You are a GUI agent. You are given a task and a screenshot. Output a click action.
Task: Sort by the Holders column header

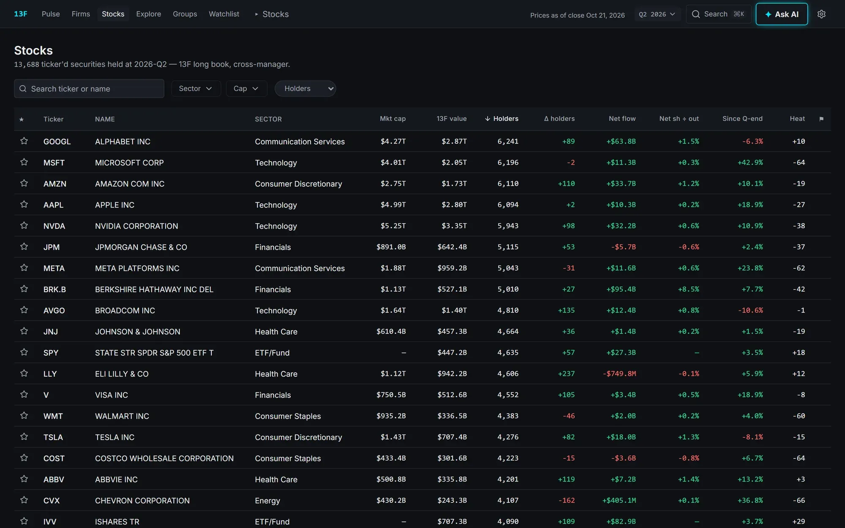point(502,119)
